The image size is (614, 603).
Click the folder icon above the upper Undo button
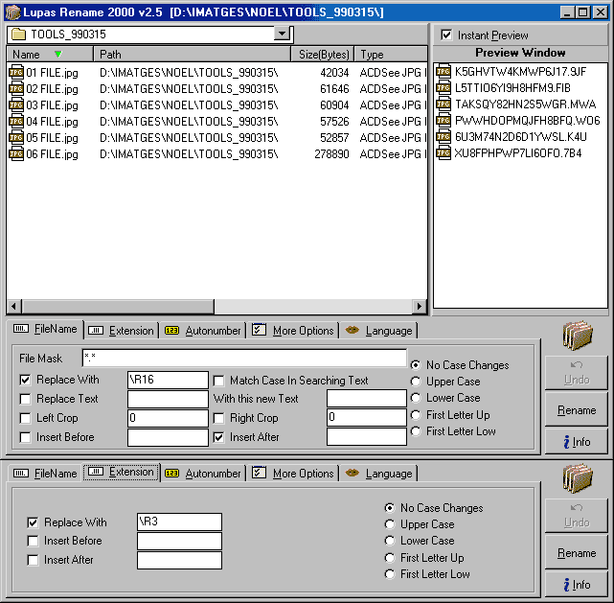(x=577, y=336)
